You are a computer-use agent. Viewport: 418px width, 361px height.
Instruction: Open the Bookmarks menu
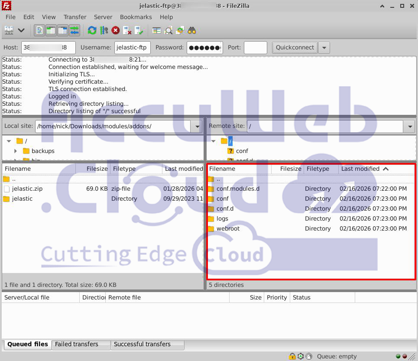[x=136, y=17]
